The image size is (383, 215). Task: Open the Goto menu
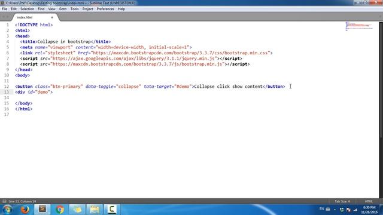[x=63, y=9]
